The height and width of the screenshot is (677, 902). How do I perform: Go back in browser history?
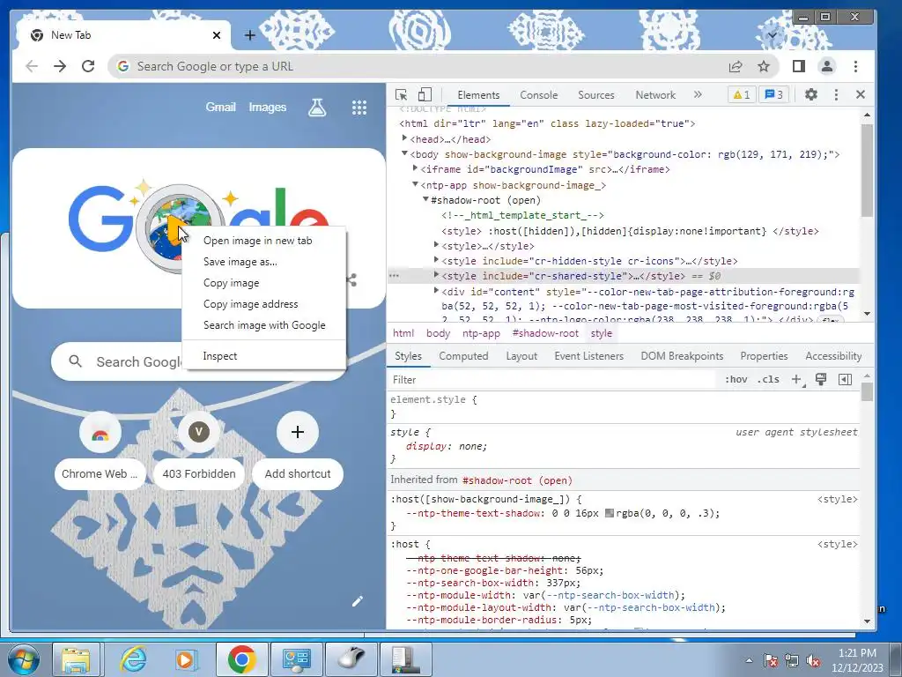[32, 66]
